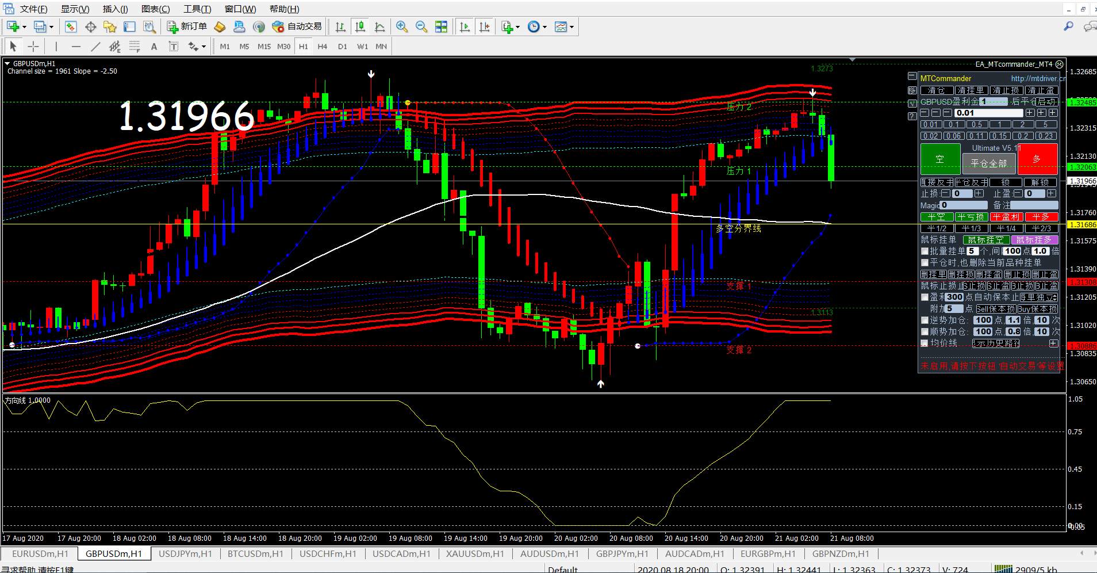
Task: Switch chart to candlestick display icon
Action: click(360, 26)
